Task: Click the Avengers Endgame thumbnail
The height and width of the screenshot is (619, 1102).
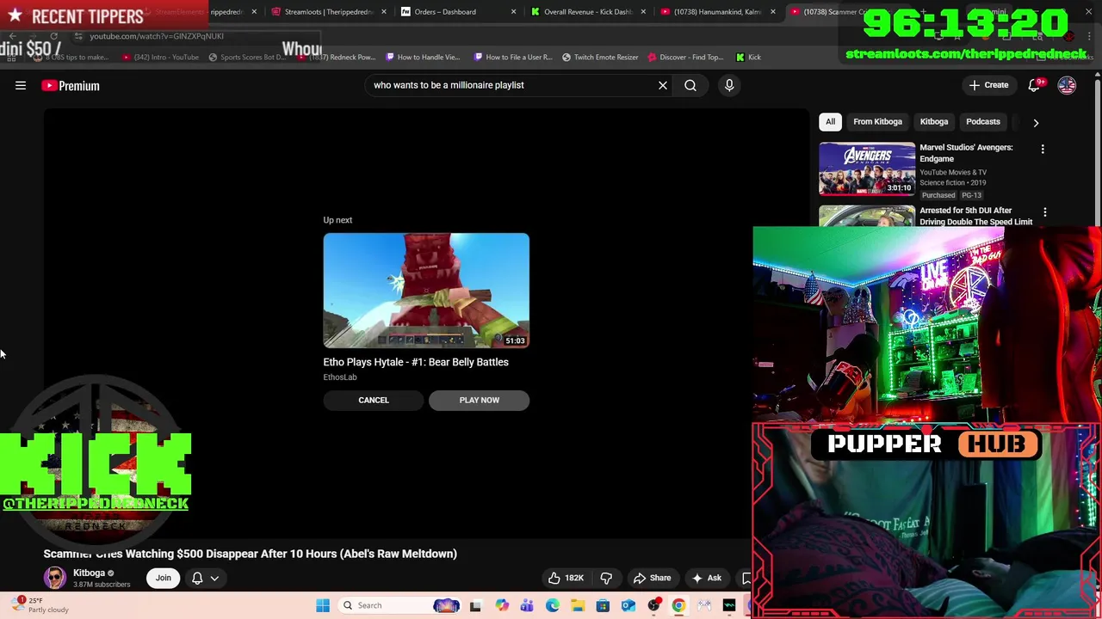Action: 867,169
